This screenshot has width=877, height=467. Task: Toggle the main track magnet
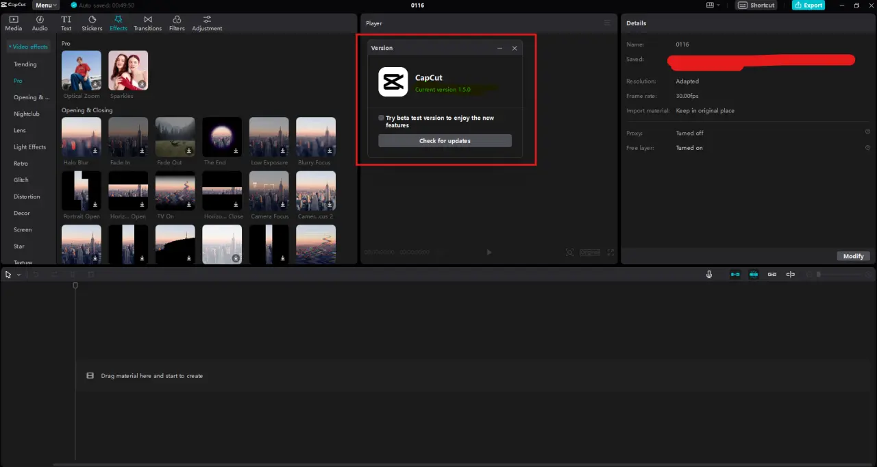735,274
